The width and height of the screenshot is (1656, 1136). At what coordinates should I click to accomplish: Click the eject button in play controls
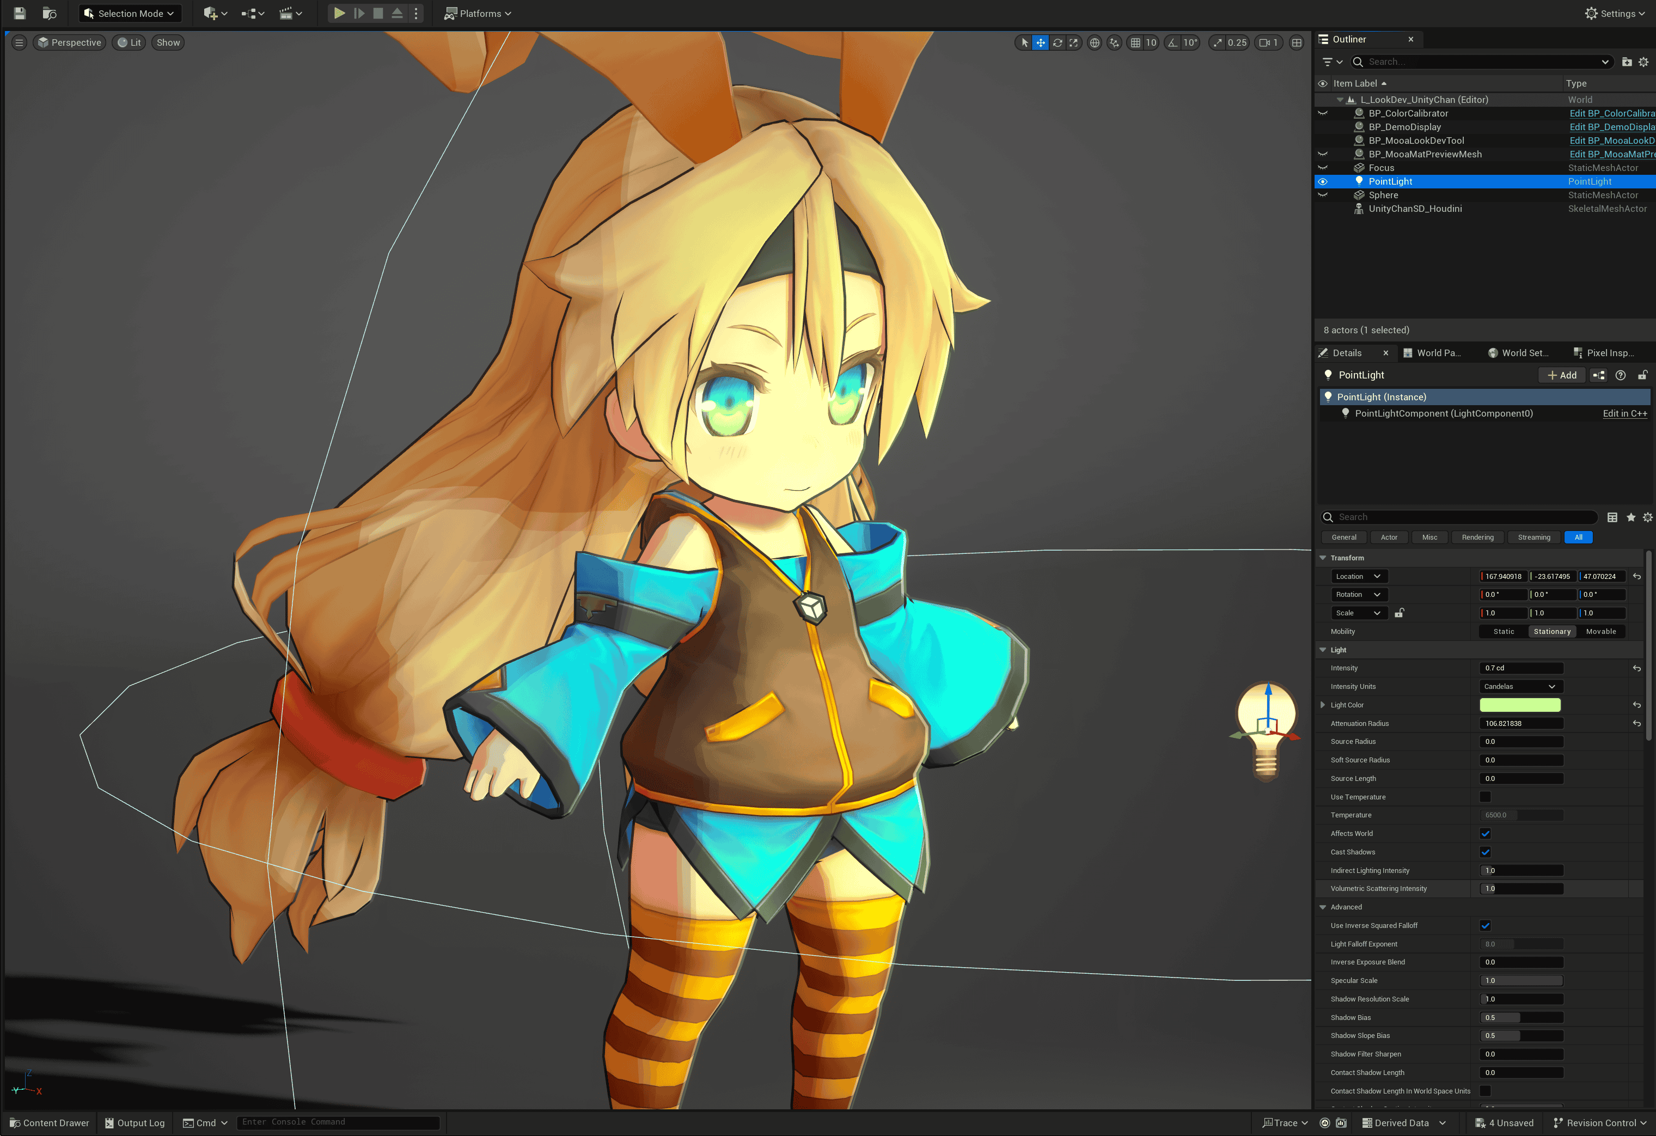(398, 13)
